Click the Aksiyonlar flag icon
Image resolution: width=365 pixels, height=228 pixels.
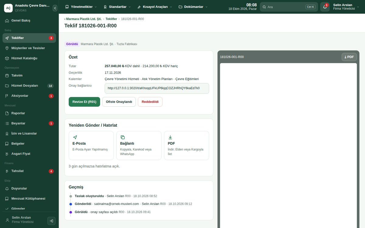click(x=7, y=96)
